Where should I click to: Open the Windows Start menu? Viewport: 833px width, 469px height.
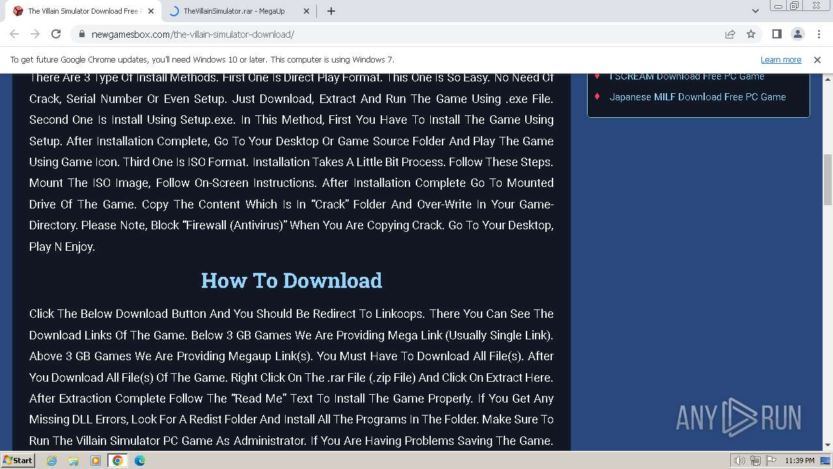tap(18, 460)
